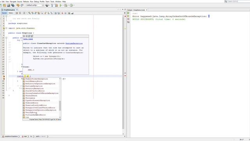Click the Uncomment editor toolbar bar-chart icon
This screenshot has width=250, height=141.
pyautogui.click(x=72, y=13)
